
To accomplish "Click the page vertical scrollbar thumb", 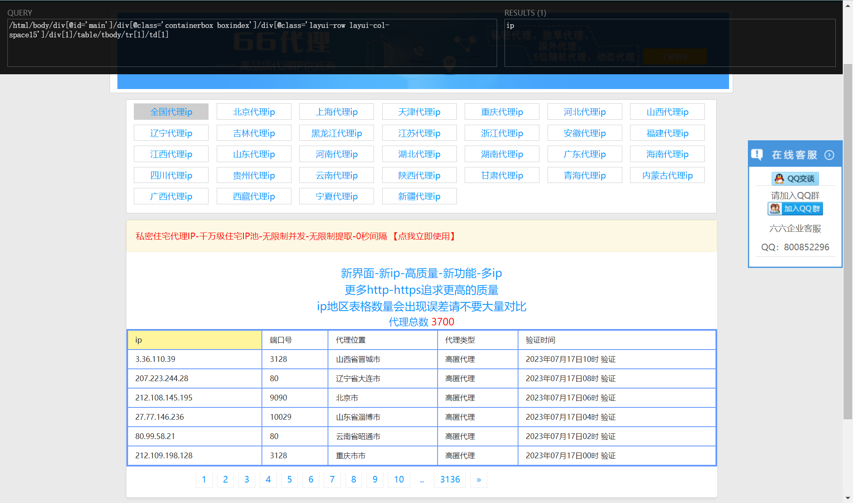I will 848,242.
